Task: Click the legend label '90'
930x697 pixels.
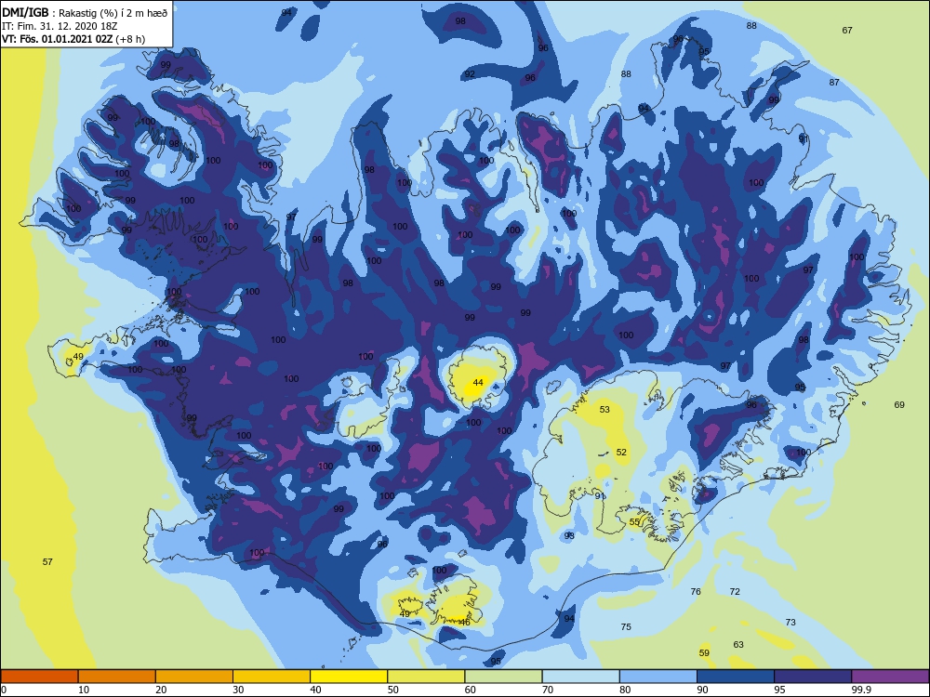Action: pos(702,690)
